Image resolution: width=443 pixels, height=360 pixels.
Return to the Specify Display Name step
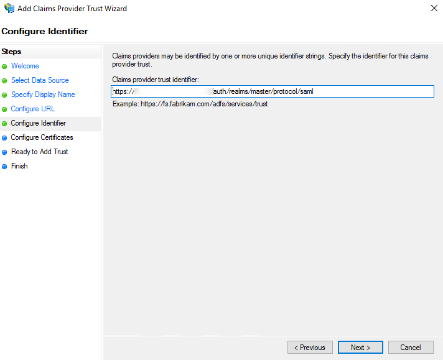point(43,95)
